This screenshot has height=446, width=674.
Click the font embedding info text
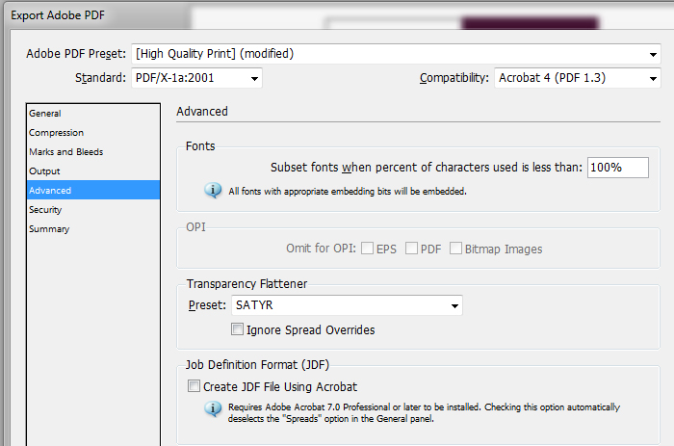348,192
